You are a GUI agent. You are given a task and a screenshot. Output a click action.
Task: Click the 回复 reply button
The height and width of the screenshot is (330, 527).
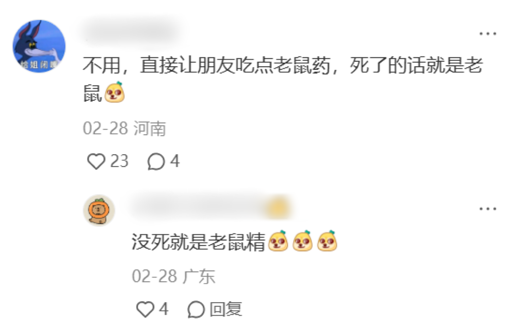pos(225,309)
